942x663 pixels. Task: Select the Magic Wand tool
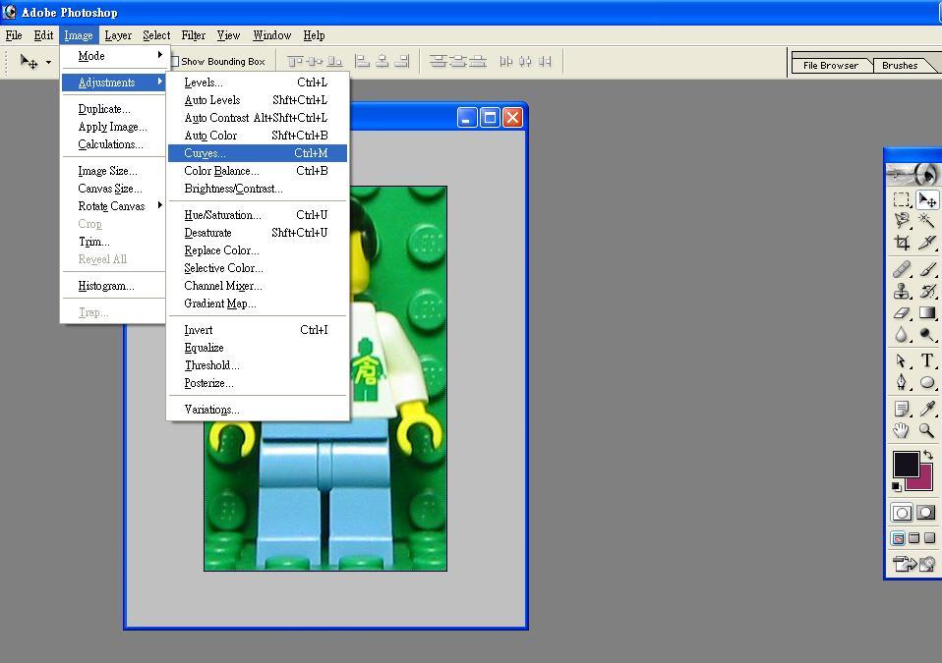click(x=927, y=221)
